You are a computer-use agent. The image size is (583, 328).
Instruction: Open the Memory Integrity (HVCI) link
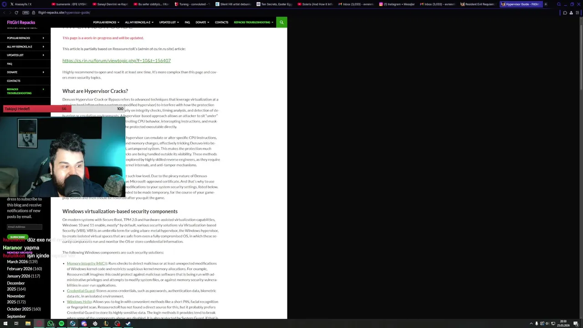(x=87, y=263)
